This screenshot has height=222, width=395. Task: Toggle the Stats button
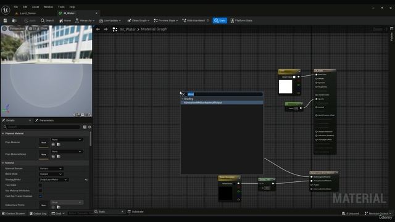coord(220,20)
